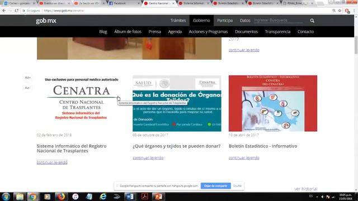Click continuar leyendo under Sistema Informático
Viewport: 358px width, 201px height.
tap(52, 162)
